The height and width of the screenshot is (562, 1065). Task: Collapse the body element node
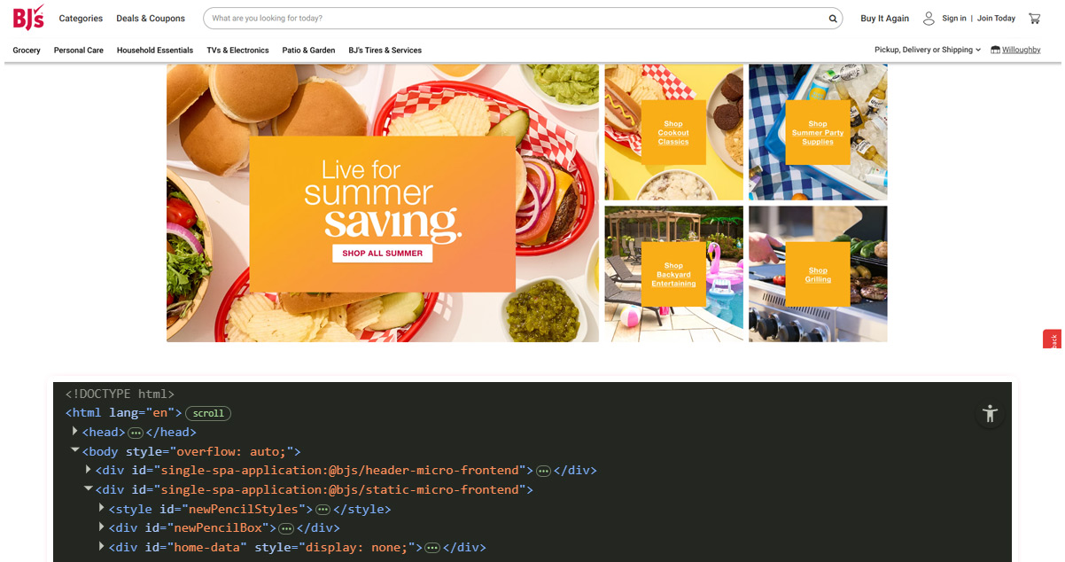pyautogui.click(x=75, y=451)
